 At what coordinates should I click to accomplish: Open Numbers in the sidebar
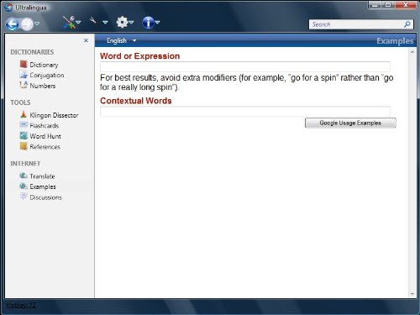click(x=43, y=86)
